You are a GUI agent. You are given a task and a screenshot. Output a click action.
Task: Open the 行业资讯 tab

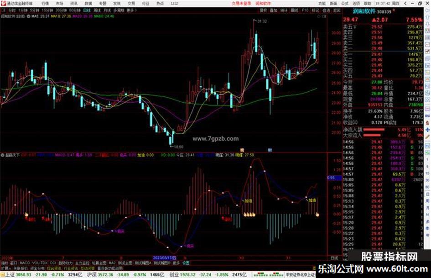(x=71, y=268)
